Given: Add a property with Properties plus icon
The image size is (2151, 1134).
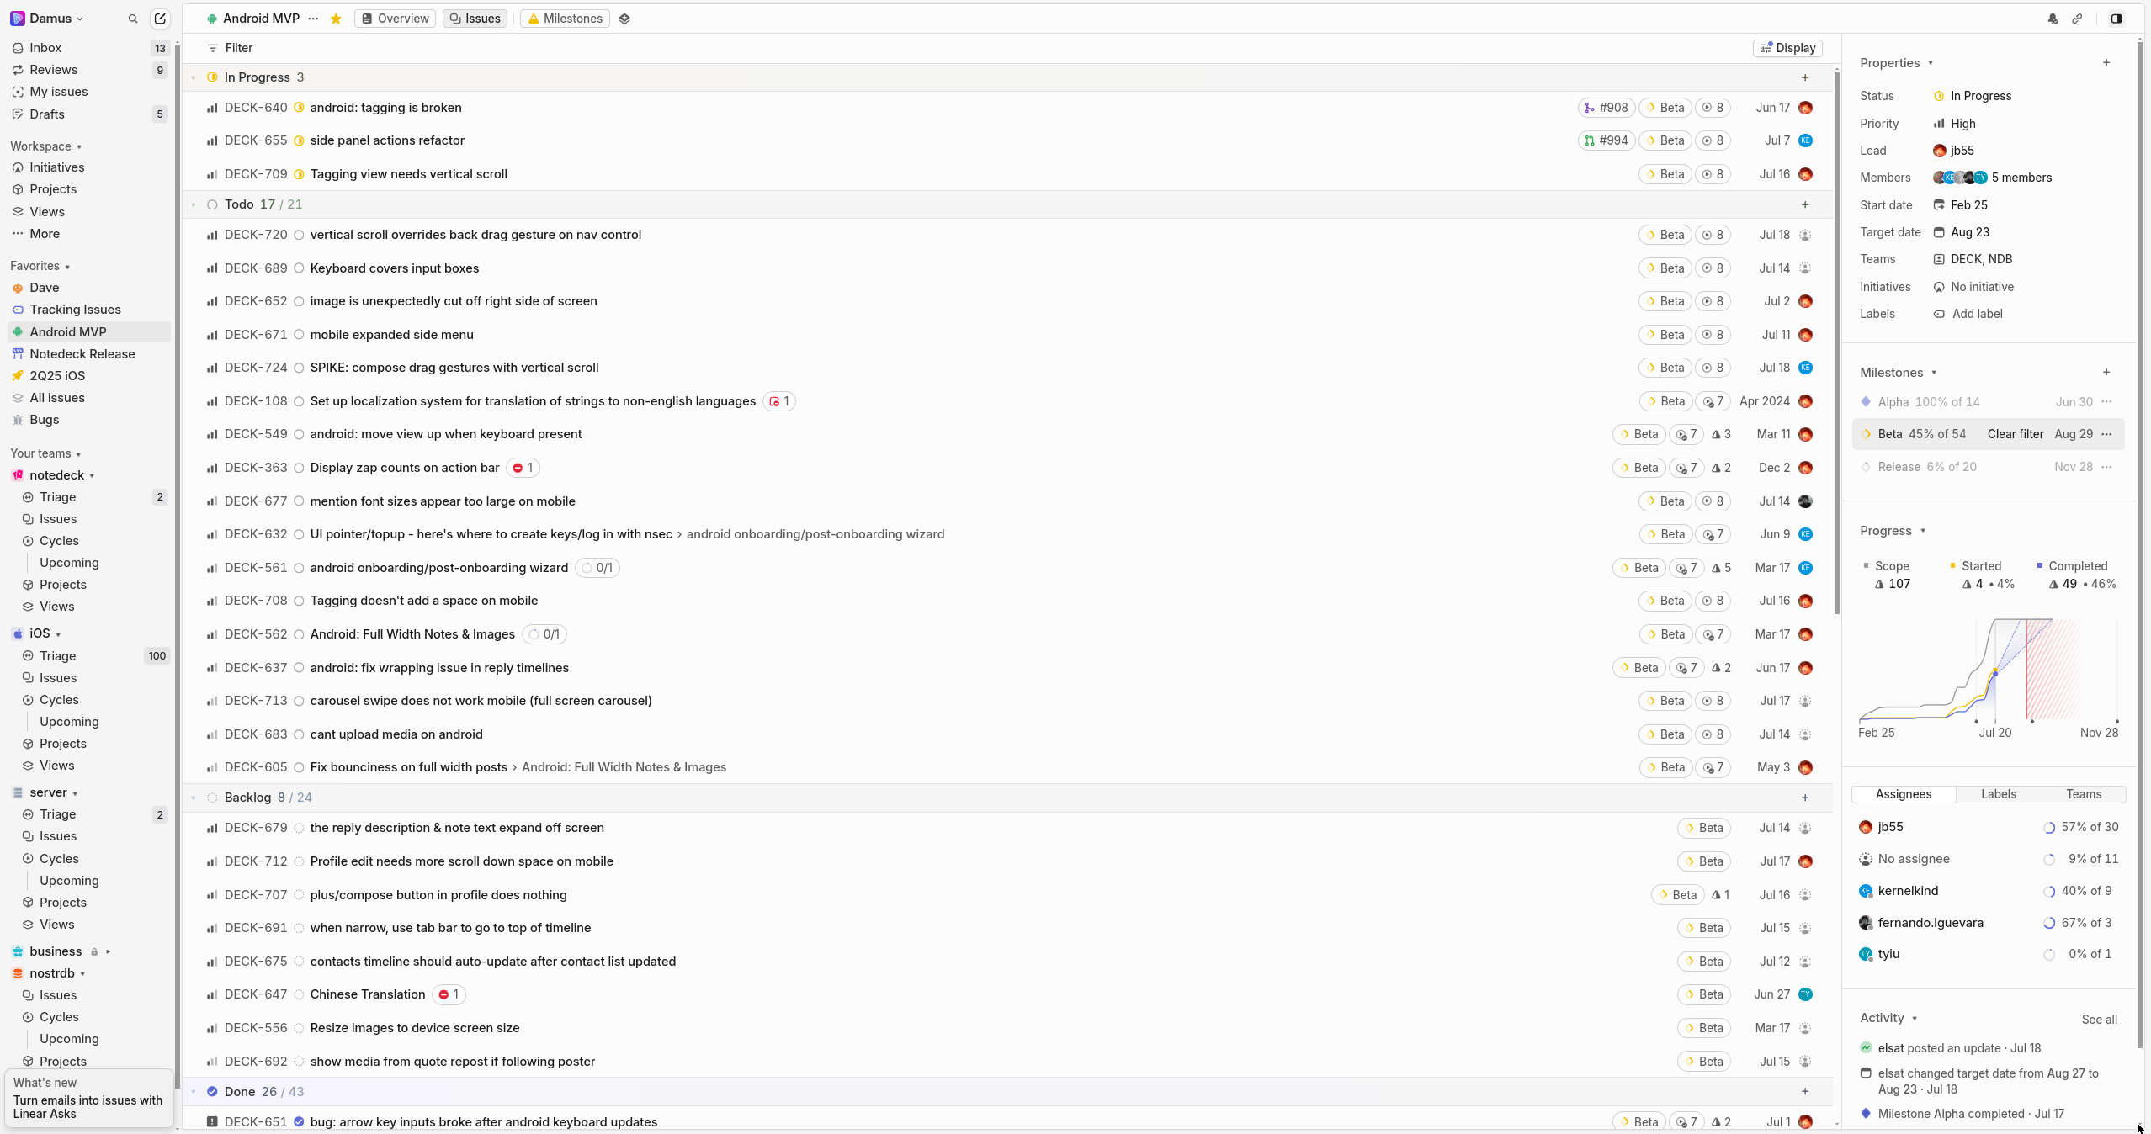Looking at the screenshot, I should click(x=2106, y=62).
